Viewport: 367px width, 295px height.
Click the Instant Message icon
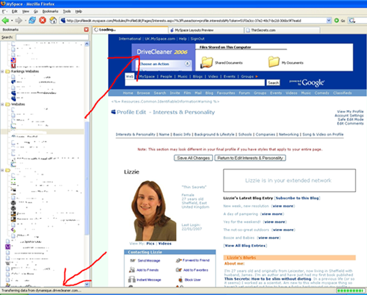pos(131,279)
